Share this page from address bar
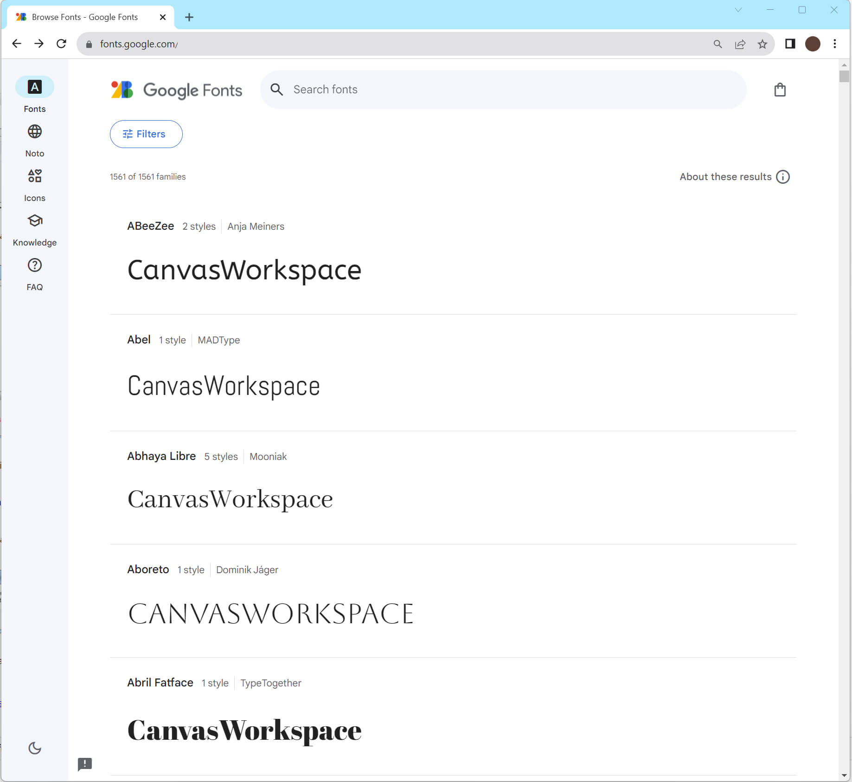Screen dimensions: 852x782 (x=740, y=44)
